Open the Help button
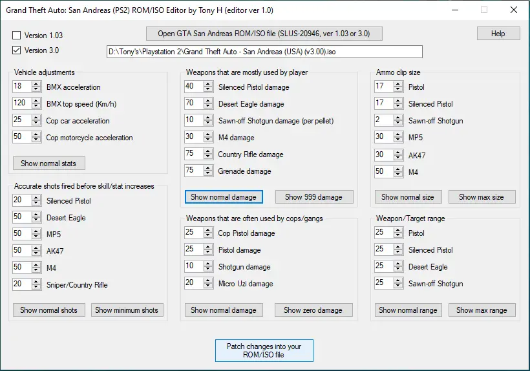 coord(498,34)
